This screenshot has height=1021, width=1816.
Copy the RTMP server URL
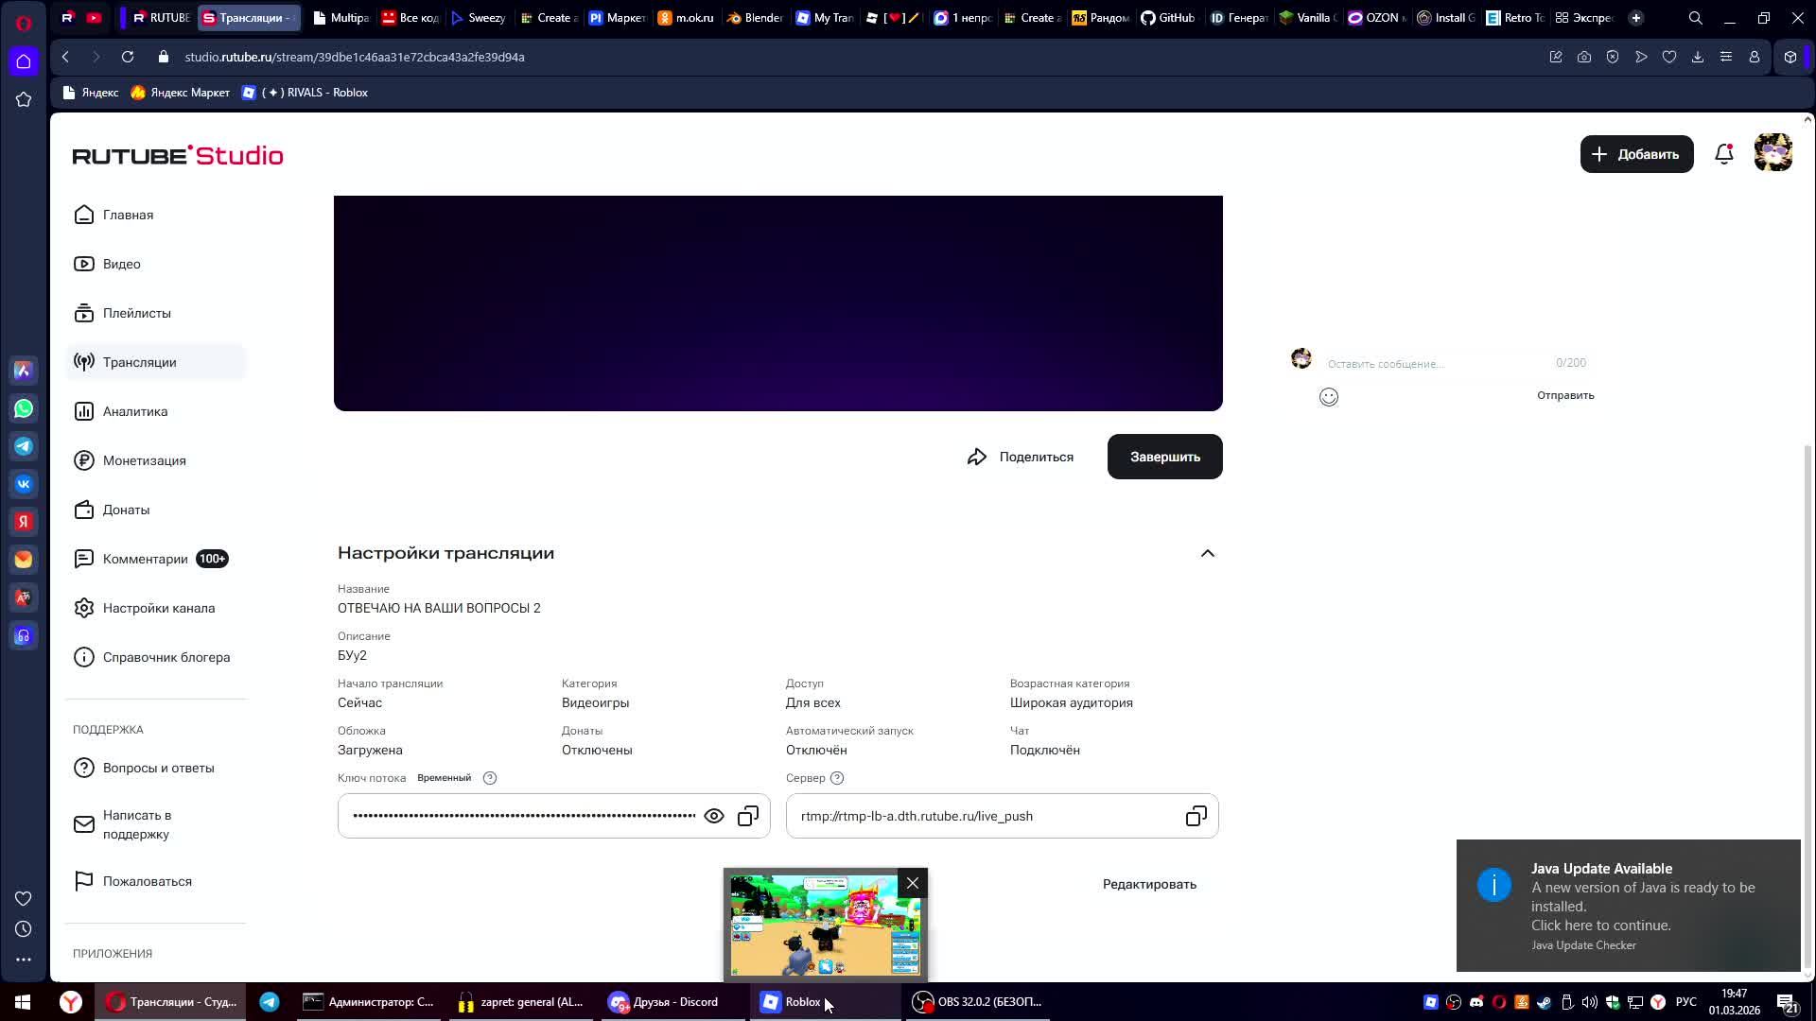(x=1196, y=816)
